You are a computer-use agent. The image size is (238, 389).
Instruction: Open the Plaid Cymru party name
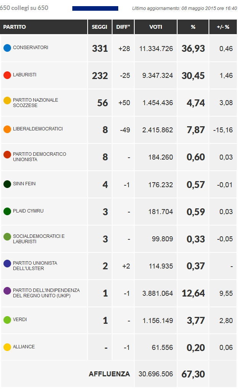click(x=28, y=211)
